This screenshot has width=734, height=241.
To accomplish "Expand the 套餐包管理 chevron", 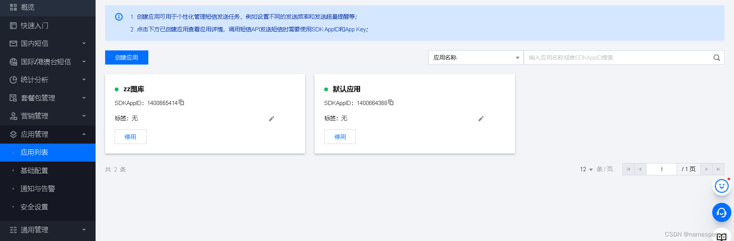I will click(84, 98).
